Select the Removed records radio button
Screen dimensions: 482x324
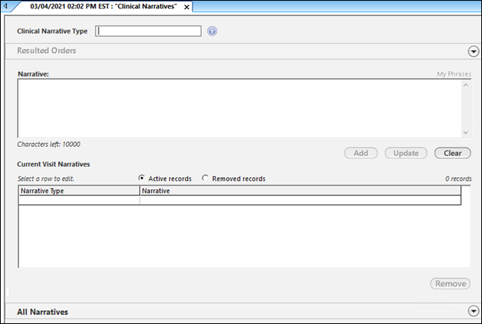tap(205, 178)
